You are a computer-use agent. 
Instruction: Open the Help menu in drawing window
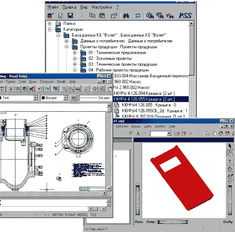tap(73, 82)
